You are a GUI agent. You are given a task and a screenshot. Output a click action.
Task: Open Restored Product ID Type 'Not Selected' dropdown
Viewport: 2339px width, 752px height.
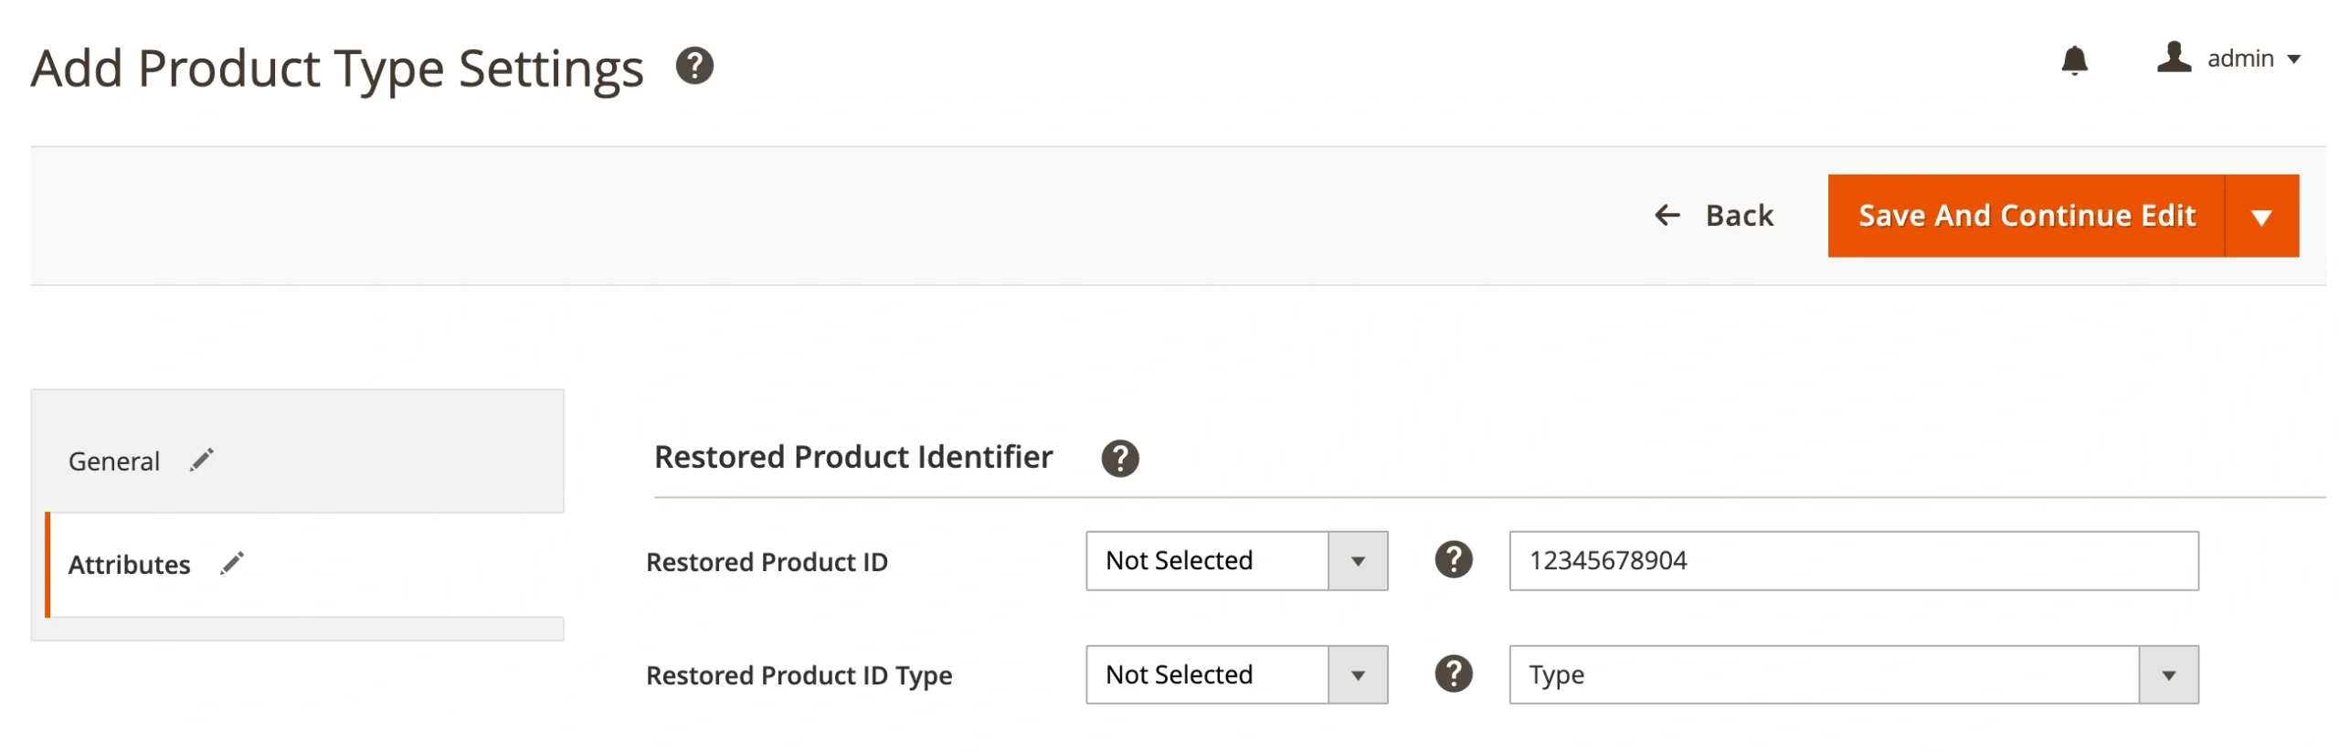pyautogui.click(x=1235, y=674)
